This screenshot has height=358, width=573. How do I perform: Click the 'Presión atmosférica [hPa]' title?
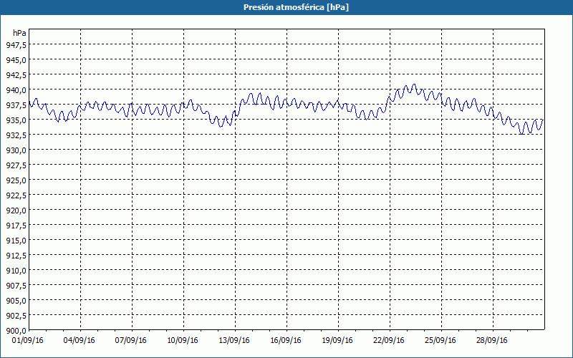(x=296, y=7)
